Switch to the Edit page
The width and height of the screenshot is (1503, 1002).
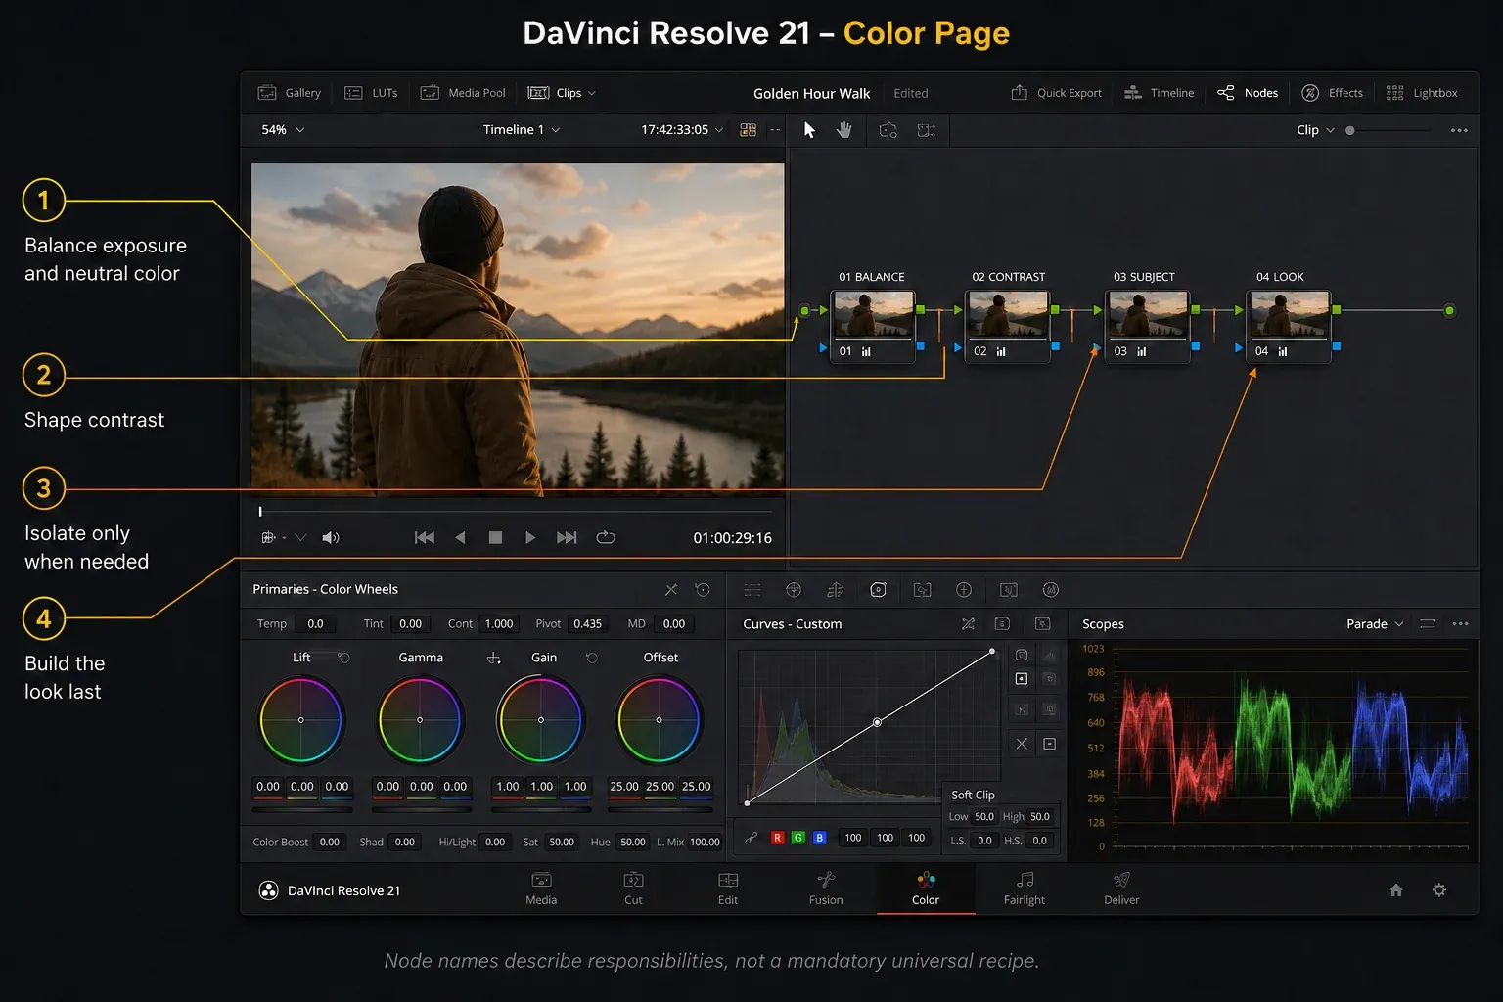[x=728, y=889]
